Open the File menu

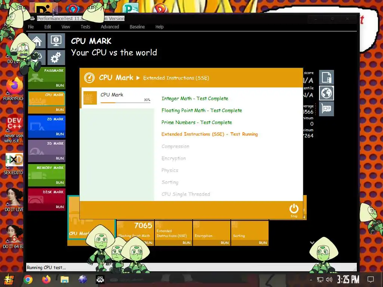(31, 27)
